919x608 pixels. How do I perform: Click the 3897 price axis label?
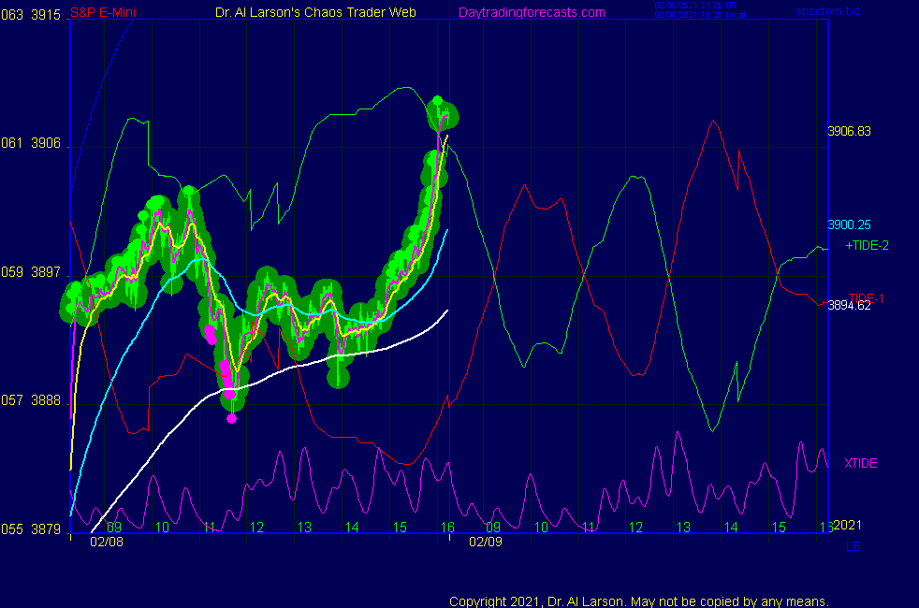tap(47, 272)
